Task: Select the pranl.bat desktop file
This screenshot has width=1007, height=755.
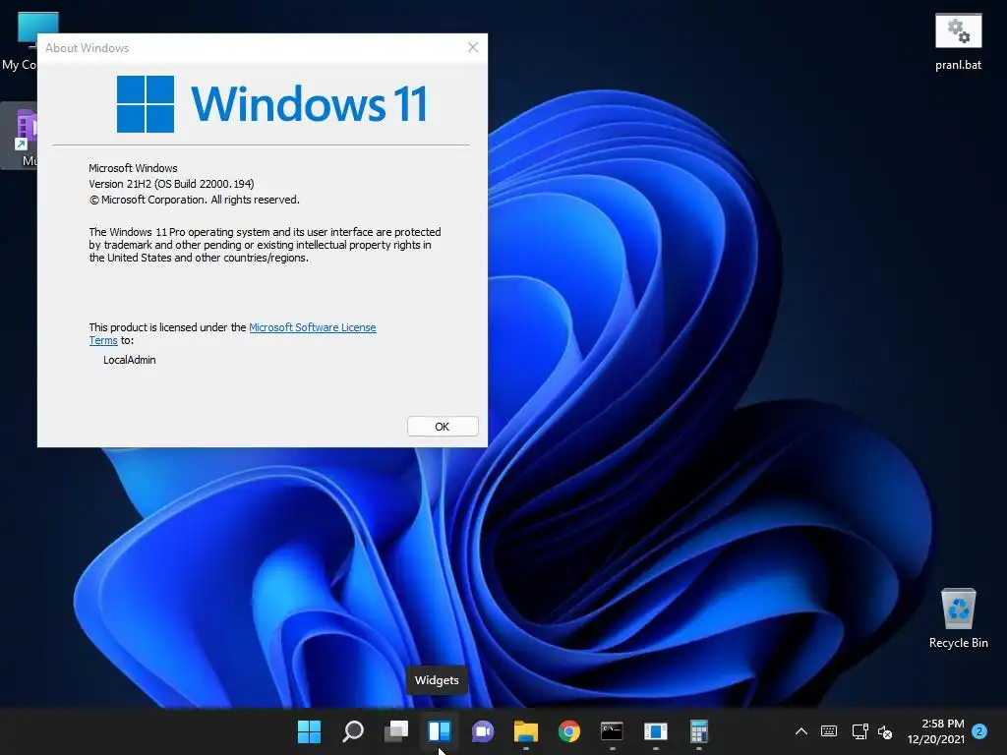Action: click(958, 42)
